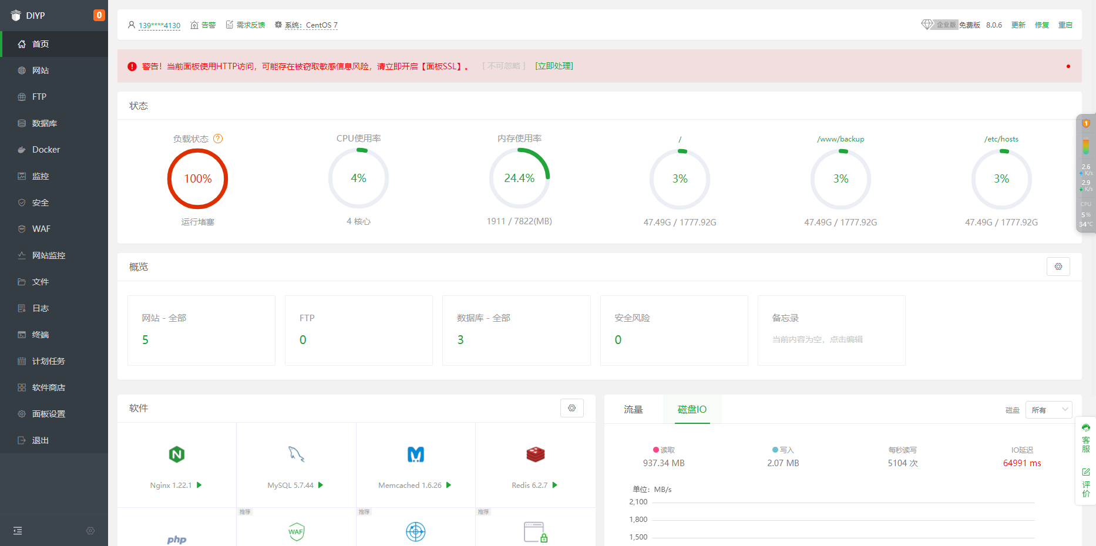
Task: Click the / root disk gauge
Action: coord(680,178)
